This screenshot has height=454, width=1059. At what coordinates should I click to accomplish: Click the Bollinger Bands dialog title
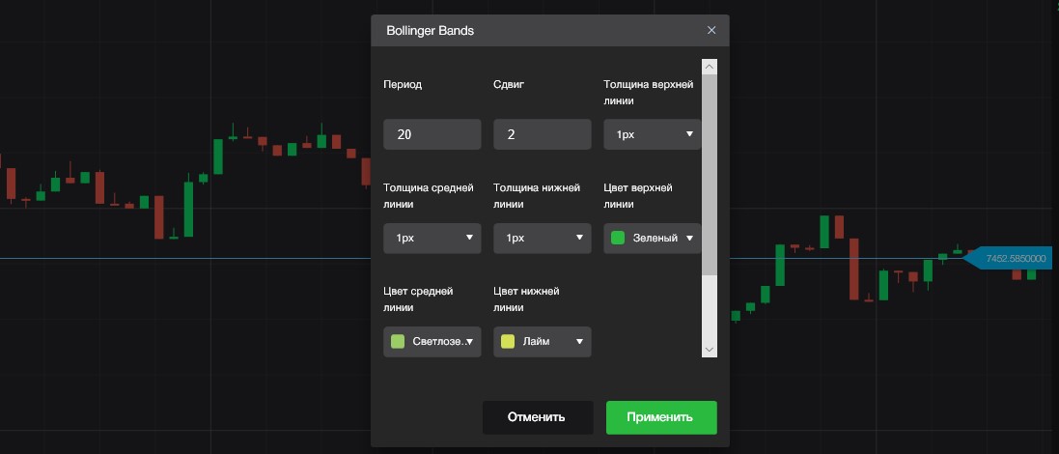pyautogui.click(x=431, y=30)
